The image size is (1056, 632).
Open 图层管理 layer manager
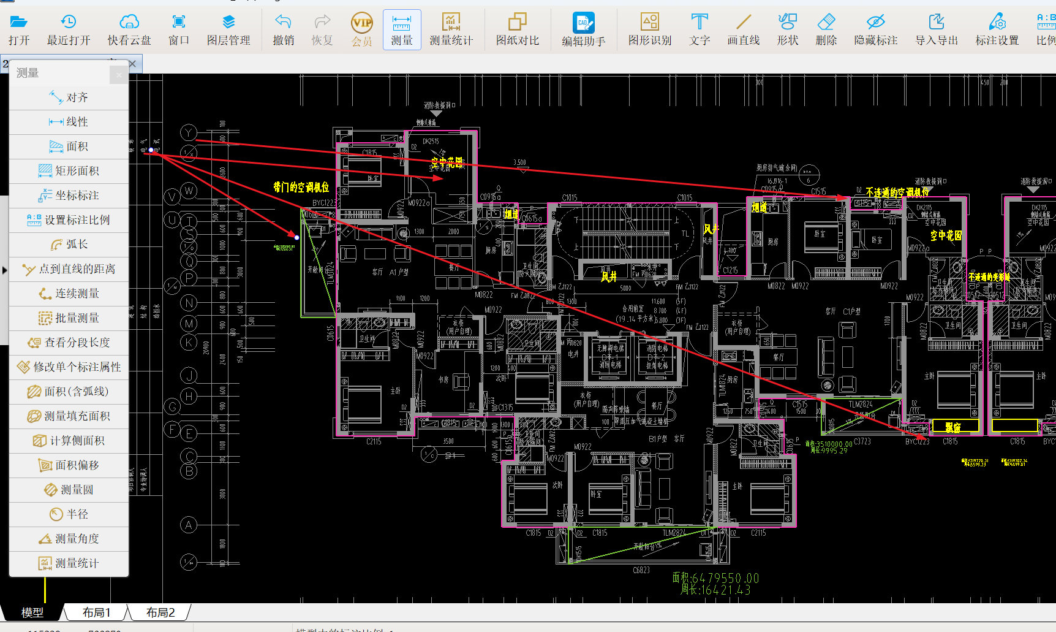pos(228,30)
